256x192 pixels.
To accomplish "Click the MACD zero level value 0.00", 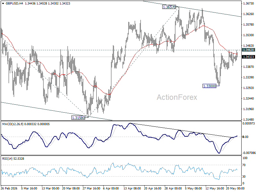I will 245,137.
